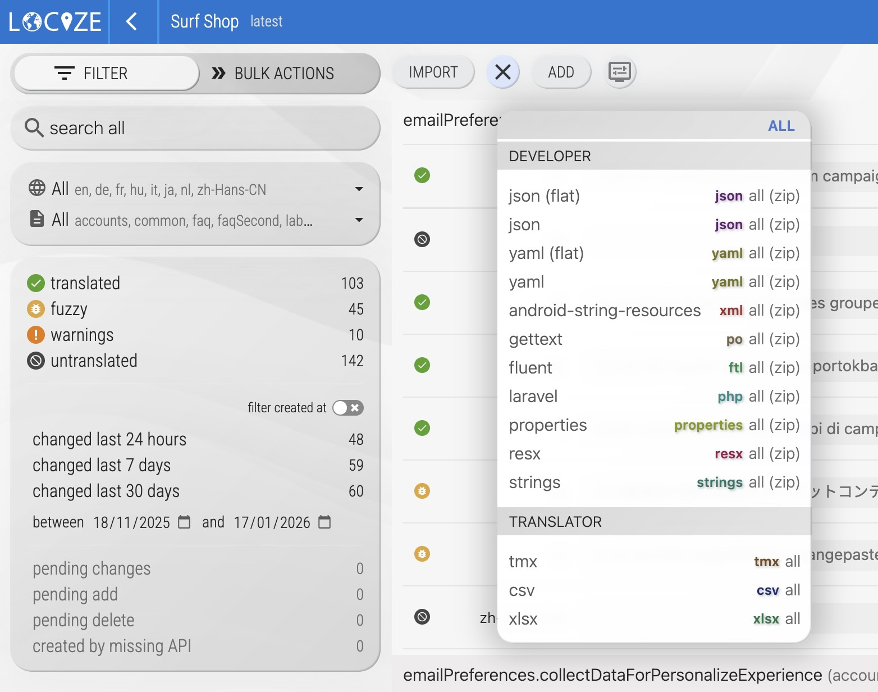878x692 pixels.
Task: Select json (flat) export format
Action: (x=544, y=196)
